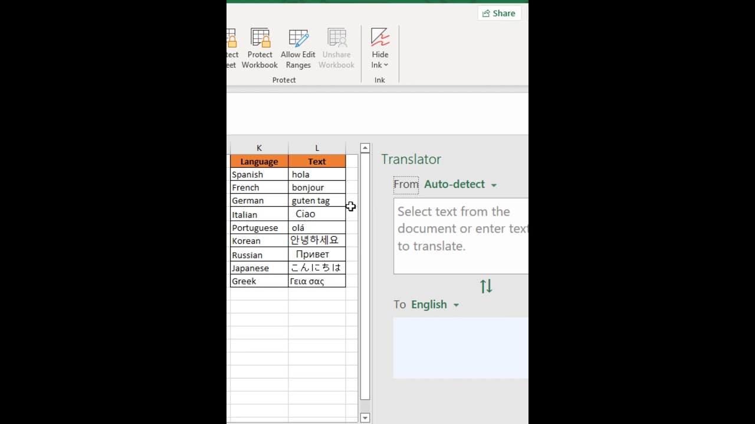Select the cell containing hola
The width and height of the screenshot is (755, 424).
[317, 175]
